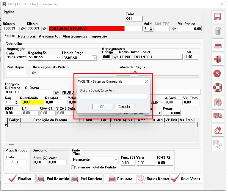Click the copy documents icon in sidebar
228x192 pixels.
coord(217,144)
